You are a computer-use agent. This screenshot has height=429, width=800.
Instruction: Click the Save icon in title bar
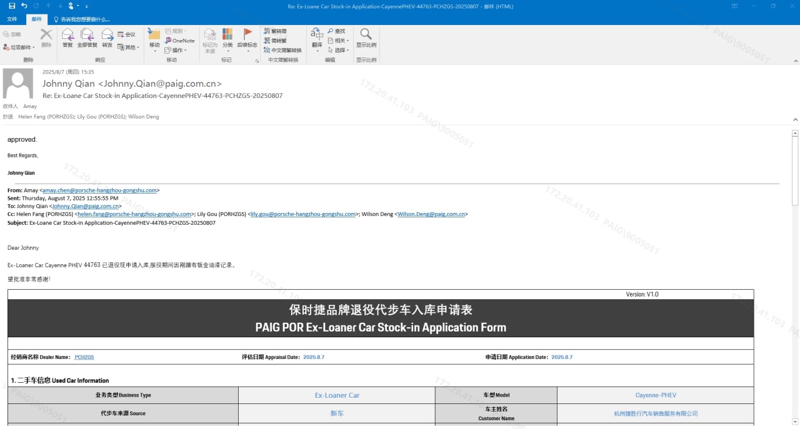click(12, 6)
